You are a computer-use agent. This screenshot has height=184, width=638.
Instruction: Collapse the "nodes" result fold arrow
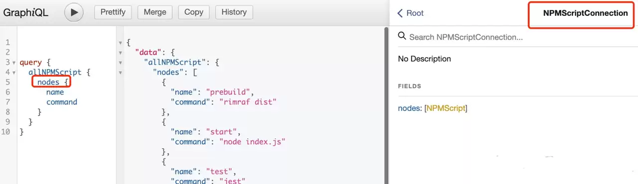point(121,73)
